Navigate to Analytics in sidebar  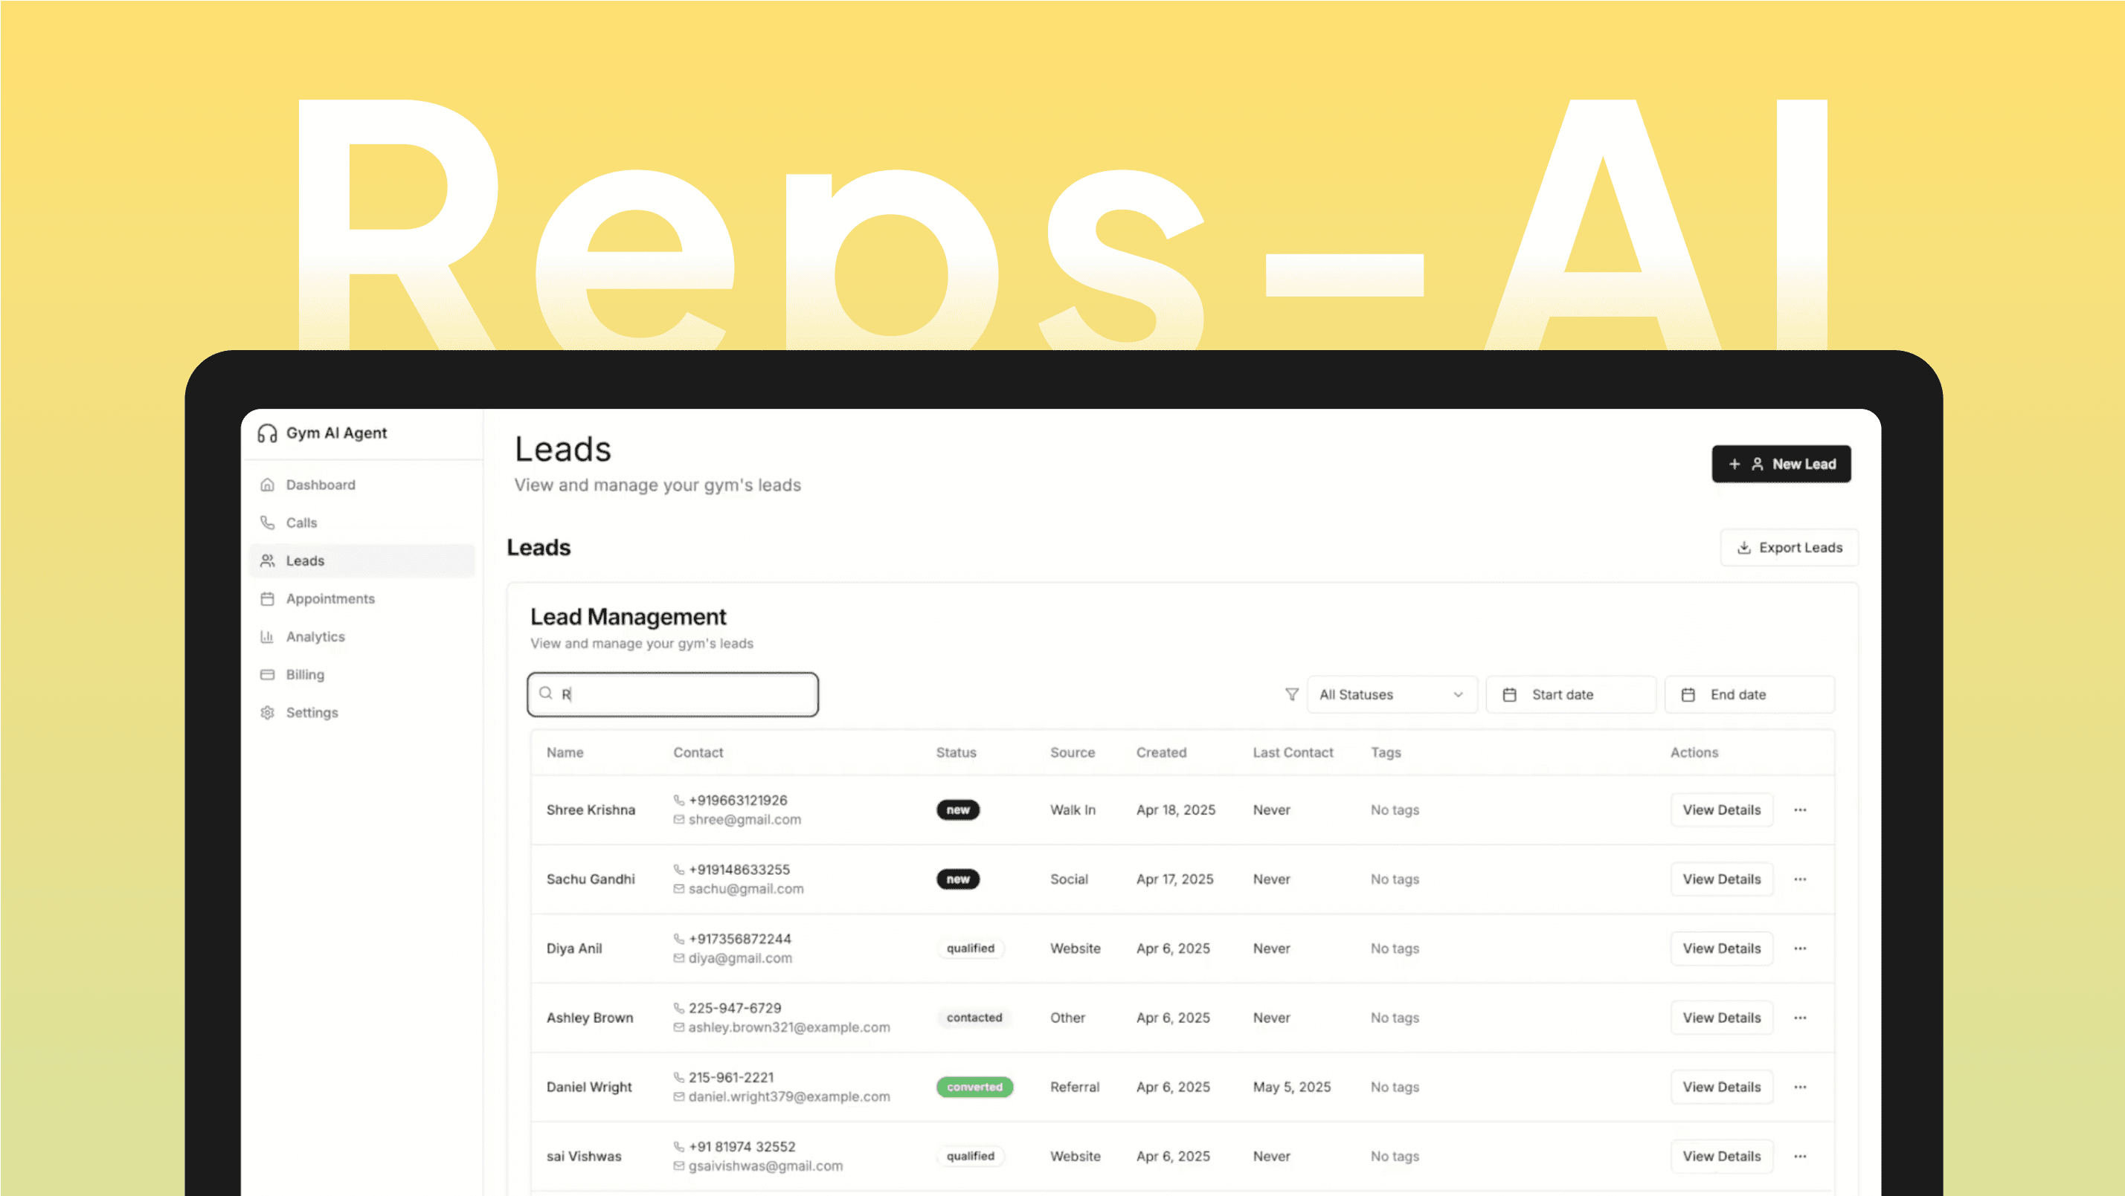pos(315,636)
